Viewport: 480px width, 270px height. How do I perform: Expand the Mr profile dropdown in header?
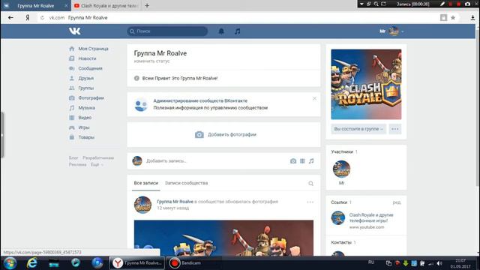pos(392,31)
